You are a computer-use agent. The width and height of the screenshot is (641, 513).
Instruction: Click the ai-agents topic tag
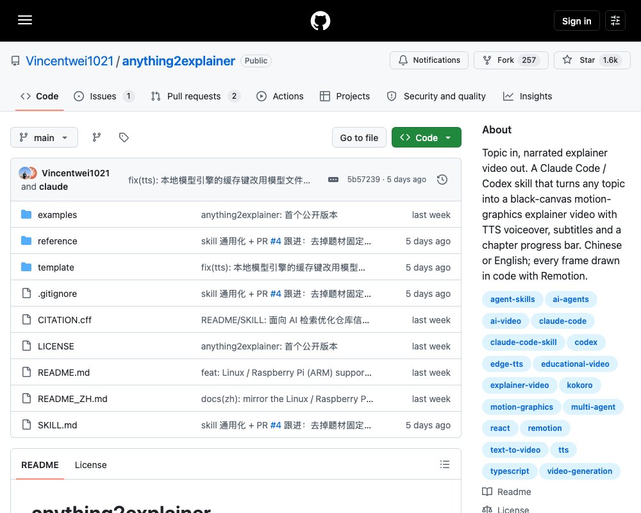pos(570,299)
